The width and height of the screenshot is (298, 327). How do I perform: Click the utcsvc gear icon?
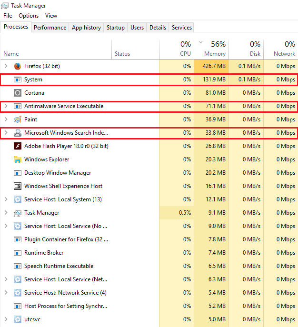[18, 319]
